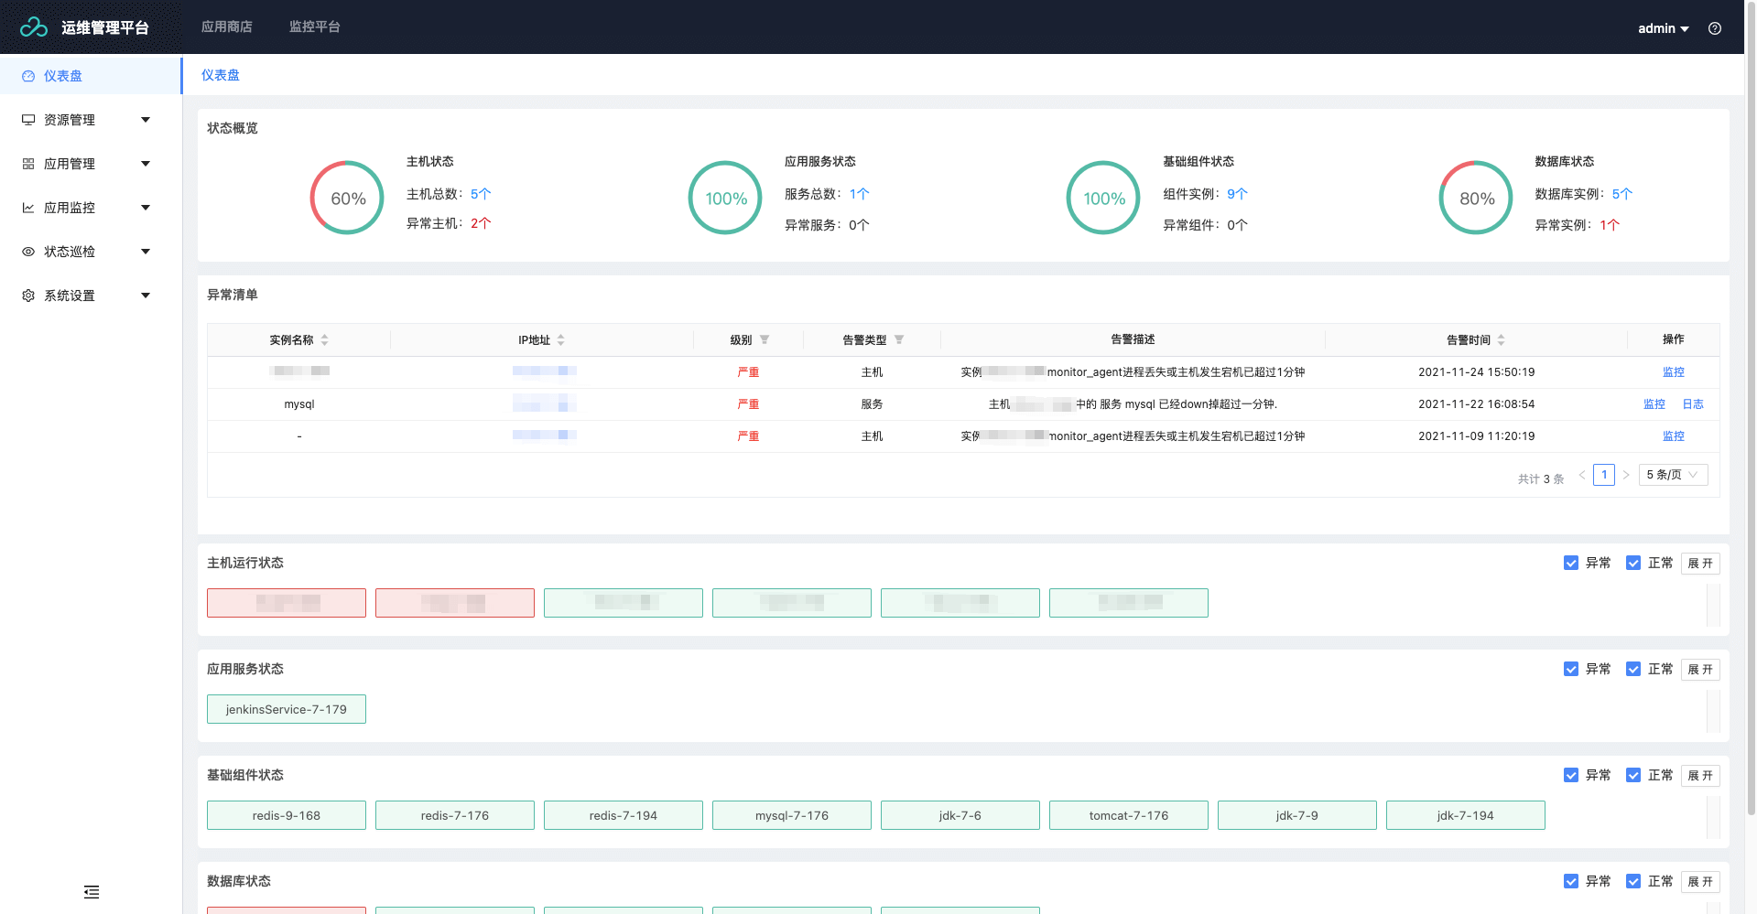
Task: Click the eye icon beside 状态巡检
Action: pos(28,252)
